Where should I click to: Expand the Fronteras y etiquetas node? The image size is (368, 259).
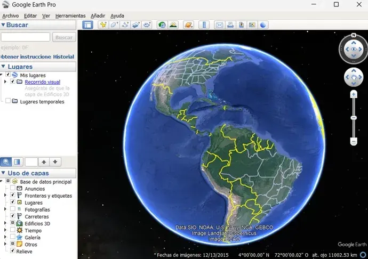[5, 195]
